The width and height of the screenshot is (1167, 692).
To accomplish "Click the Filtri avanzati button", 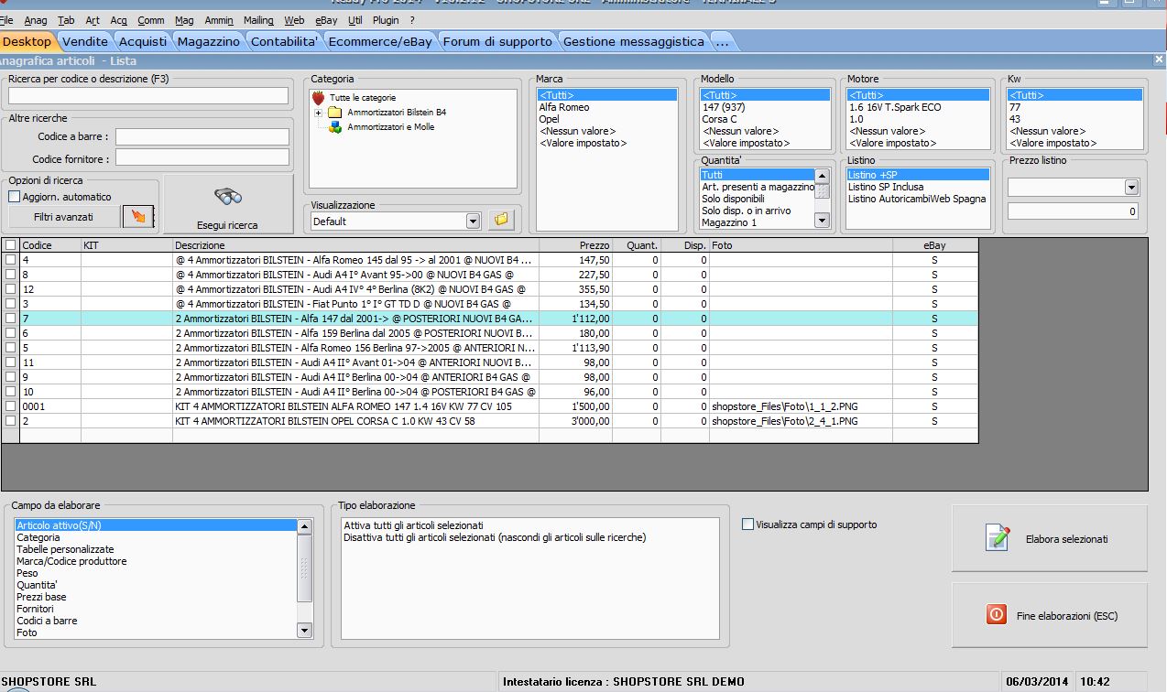I will click(64, 217).
